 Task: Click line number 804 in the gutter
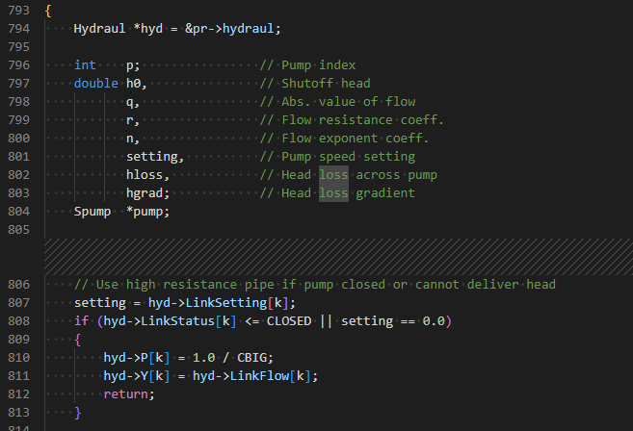click(x=18, y=212)
